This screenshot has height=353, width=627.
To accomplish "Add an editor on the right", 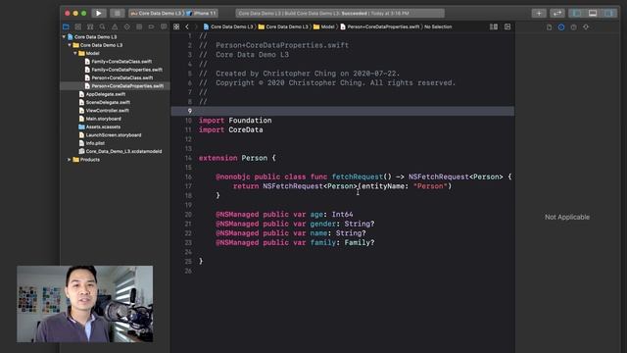I will tap(507, 26).
